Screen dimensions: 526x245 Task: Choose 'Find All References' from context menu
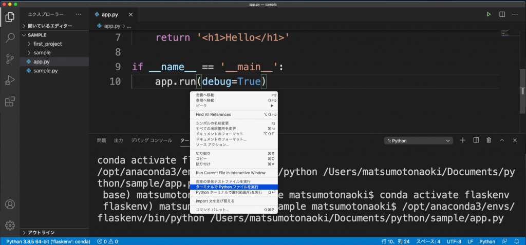tap(213, 114)
